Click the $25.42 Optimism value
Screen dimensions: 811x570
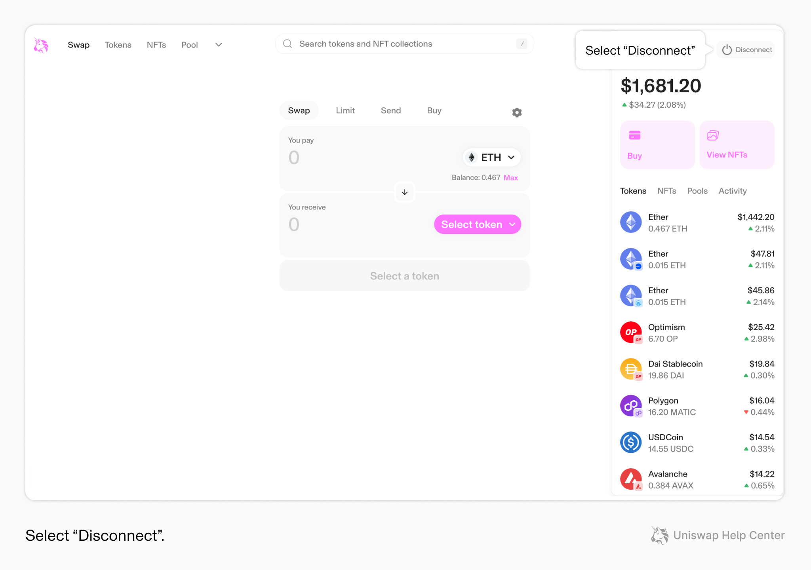[761, 327]
